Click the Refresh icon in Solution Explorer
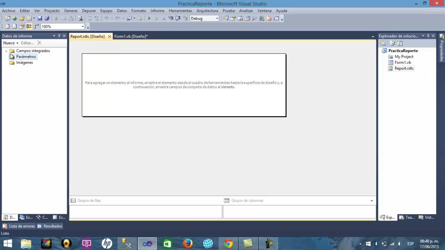 tap(400, 43)
